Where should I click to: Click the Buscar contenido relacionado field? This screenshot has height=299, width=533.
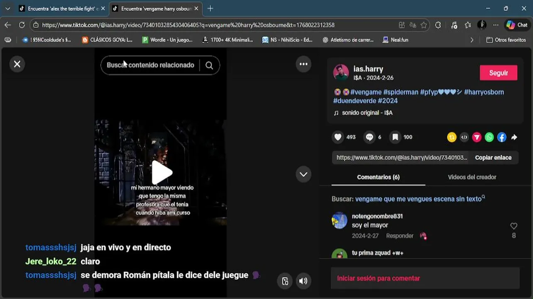[x=150, y=65]
